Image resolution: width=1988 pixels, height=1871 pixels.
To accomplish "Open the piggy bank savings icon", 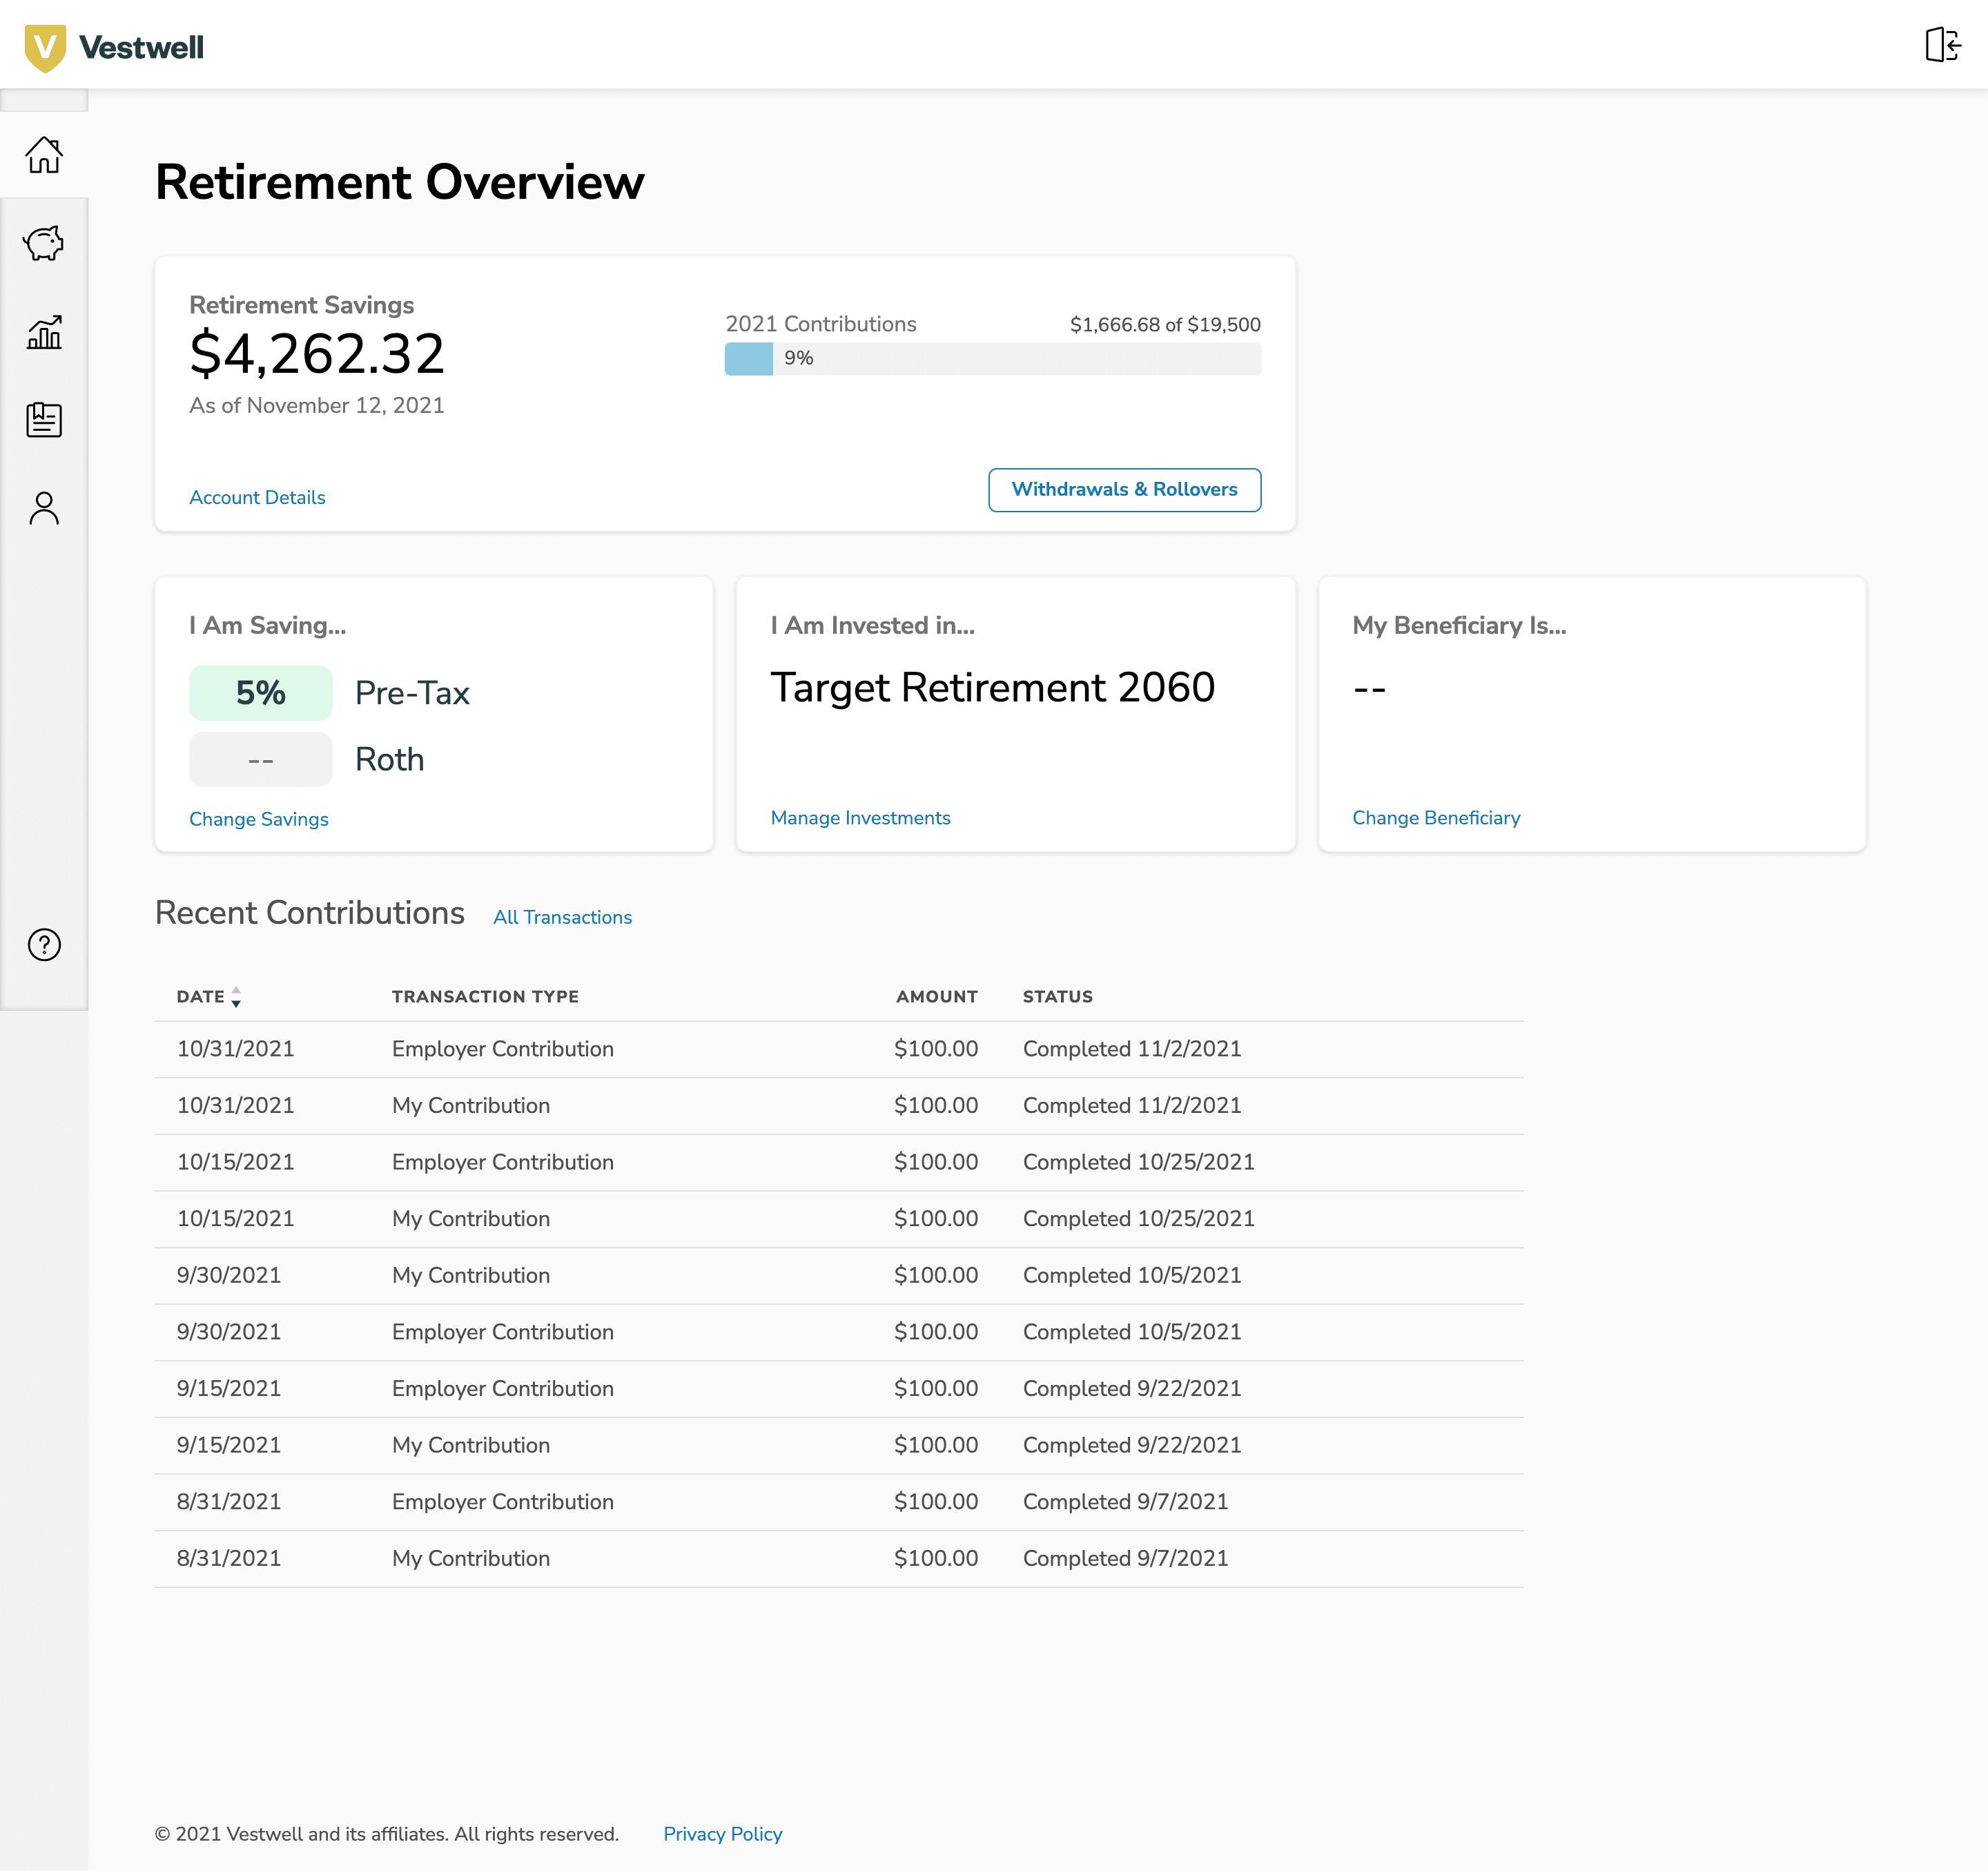I will pyautogui.click(x=44, y=243).
